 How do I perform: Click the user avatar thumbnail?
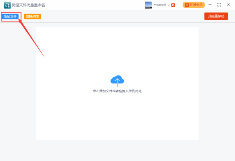148,5
